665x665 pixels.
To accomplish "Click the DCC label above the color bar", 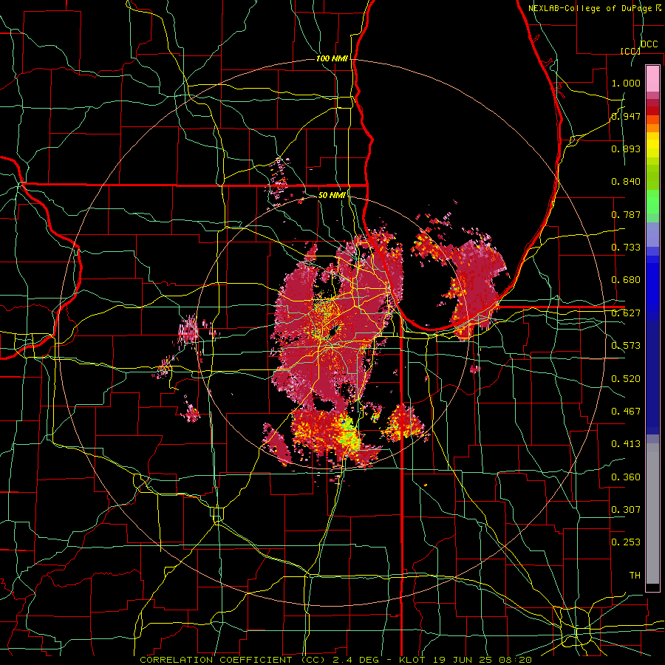I will 649,44.
